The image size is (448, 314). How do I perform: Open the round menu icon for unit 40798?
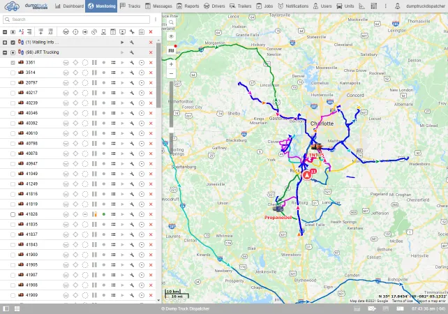142,144
